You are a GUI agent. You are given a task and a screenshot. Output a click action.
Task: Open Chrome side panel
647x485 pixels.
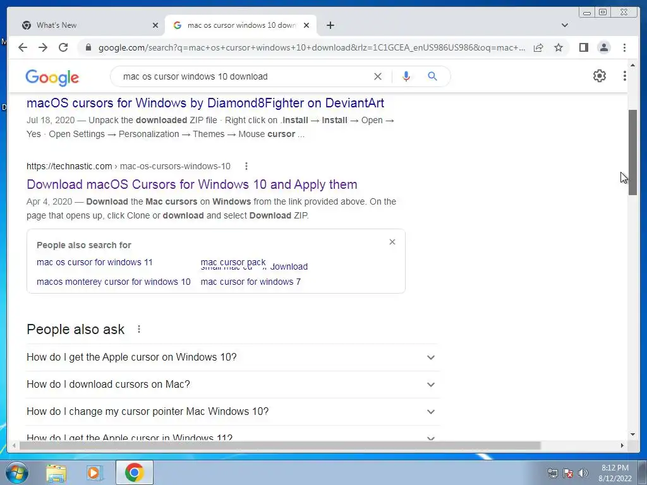(583, 47)
